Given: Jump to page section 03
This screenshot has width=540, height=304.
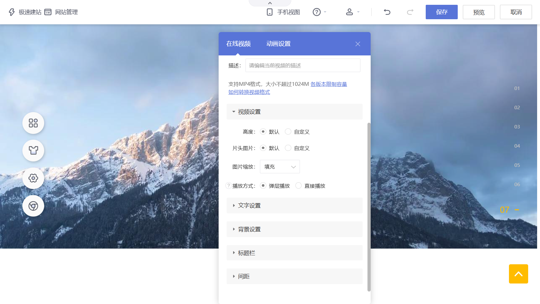Looking at the screenshot, I should [517, 127].
